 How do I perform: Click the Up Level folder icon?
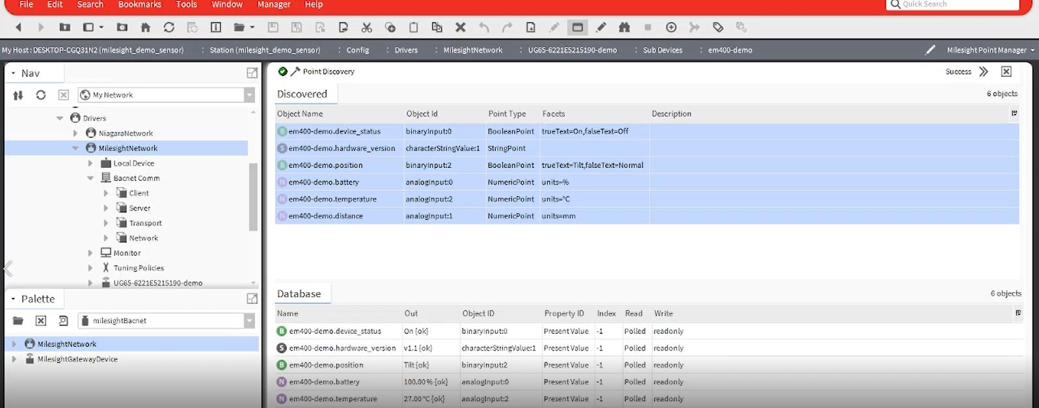tap(64, 27)
